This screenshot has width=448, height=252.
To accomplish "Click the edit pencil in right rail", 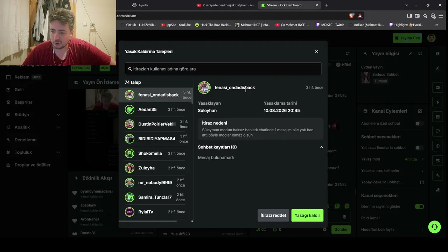I will point(437,68).
